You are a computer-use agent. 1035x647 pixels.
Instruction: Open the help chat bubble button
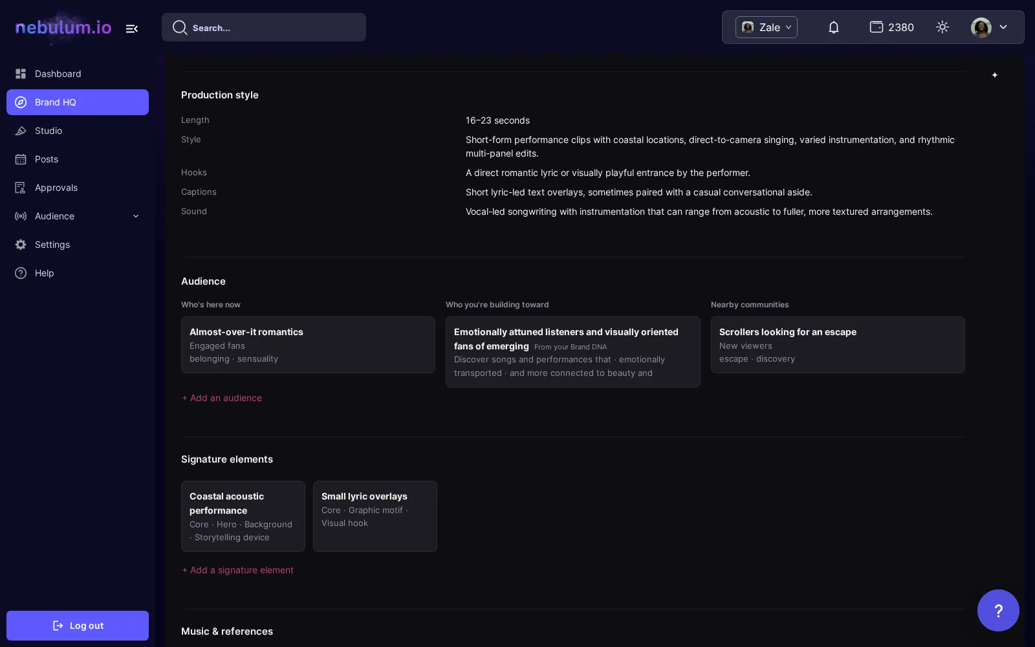click(998, 610)
